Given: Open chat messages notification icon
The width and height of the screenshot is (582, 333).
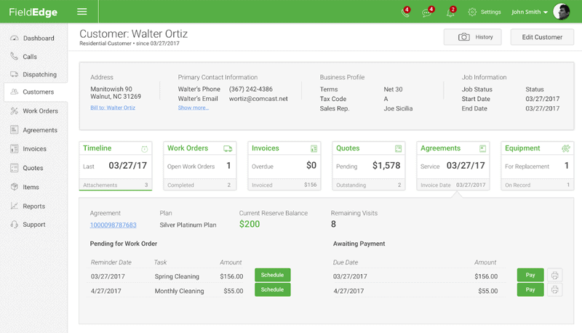Looking at the screenshot, I should pyautogui.click(x=427, y=12).
